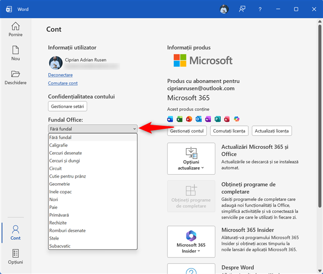
Task: Click the Gestionați contul button
Action: coord(187,131)
